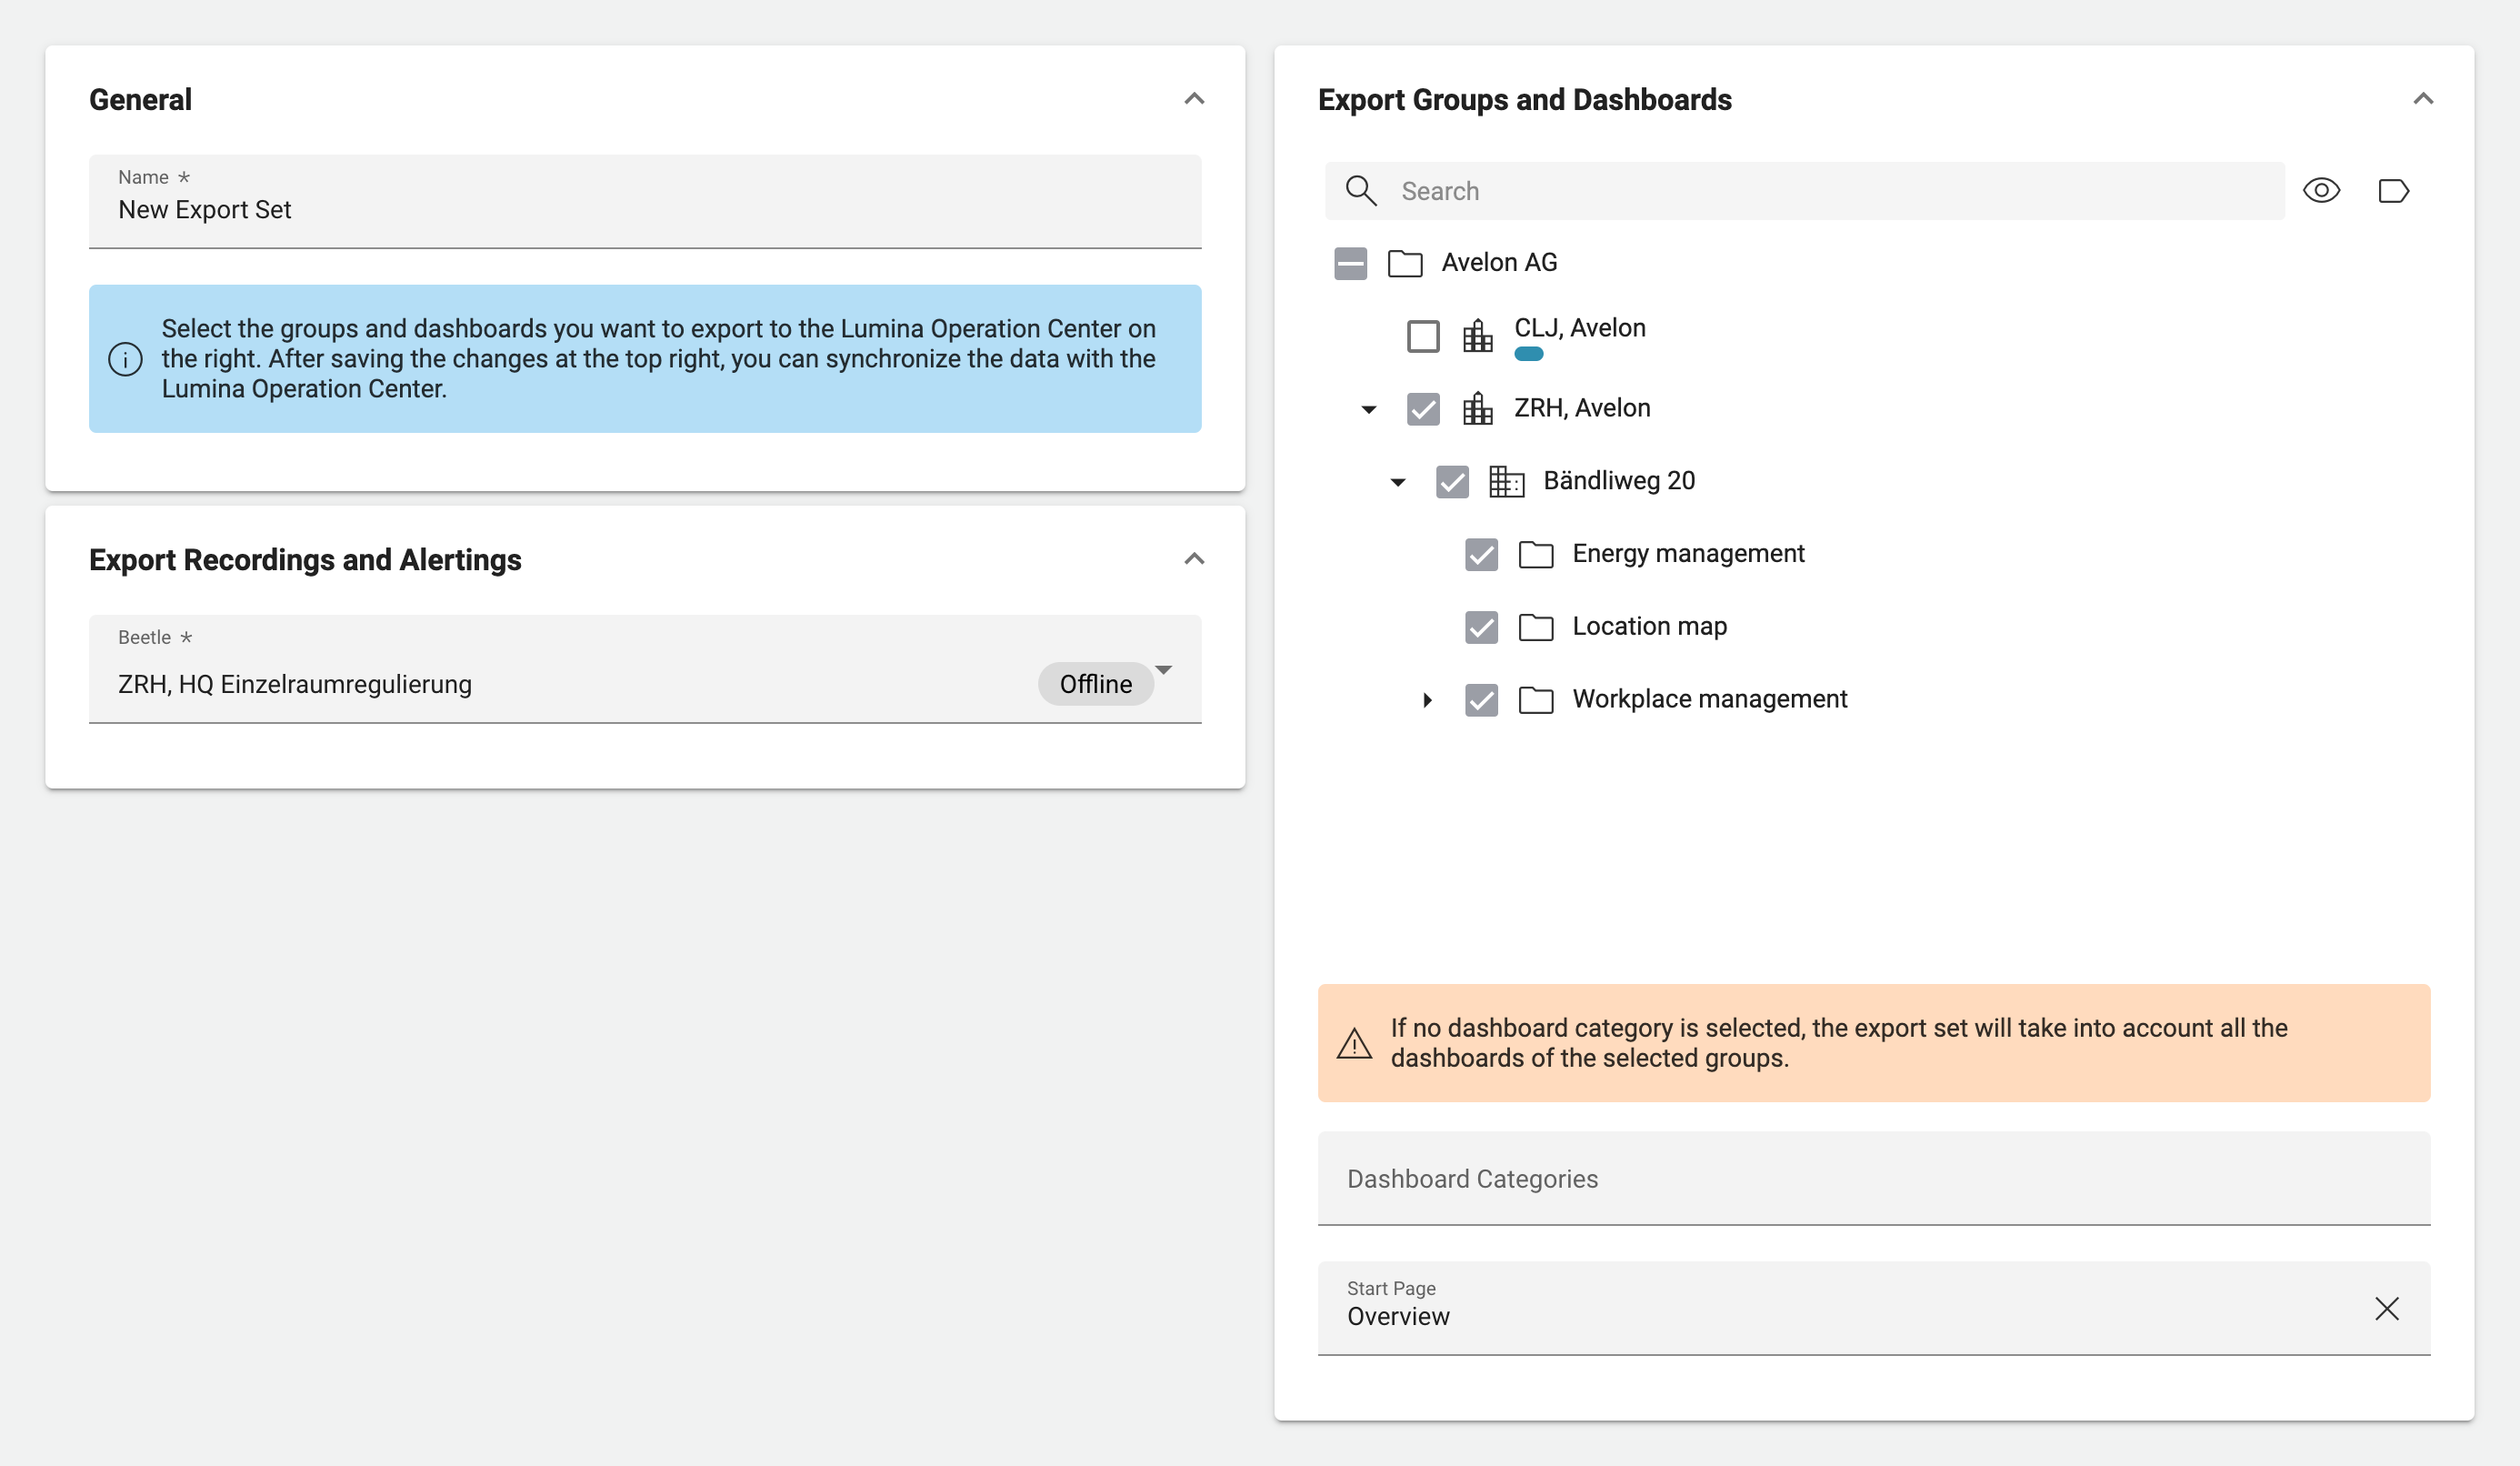Click the Bändliweg 20 building icon

click(x=1506, y=481)
